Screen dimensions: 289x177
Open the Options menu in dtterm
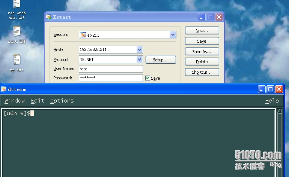[x=62, y=101]
